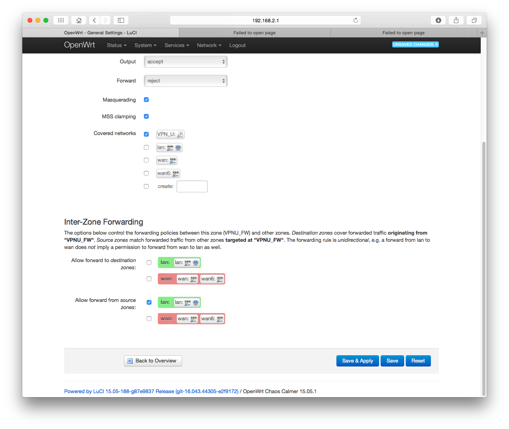Viewport: 509px width, 429px height.
Task: Click Save & Apply button
Action: [358, 361]
